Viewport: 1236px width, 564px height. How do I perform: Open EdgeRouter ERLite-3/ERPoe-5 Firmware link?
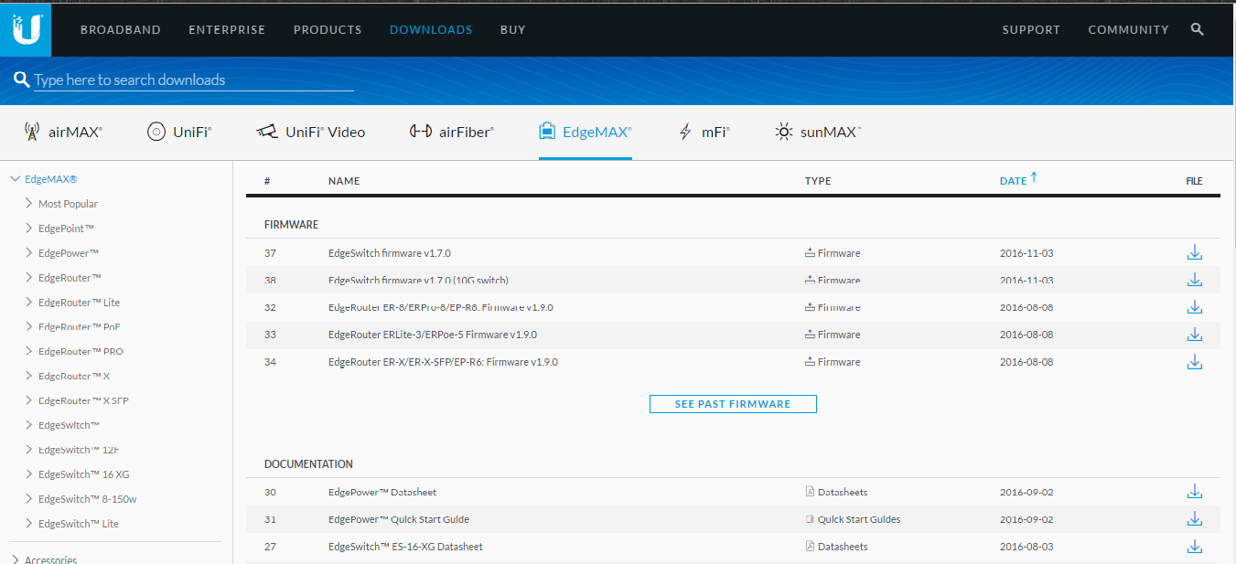[x=433, y=335]
